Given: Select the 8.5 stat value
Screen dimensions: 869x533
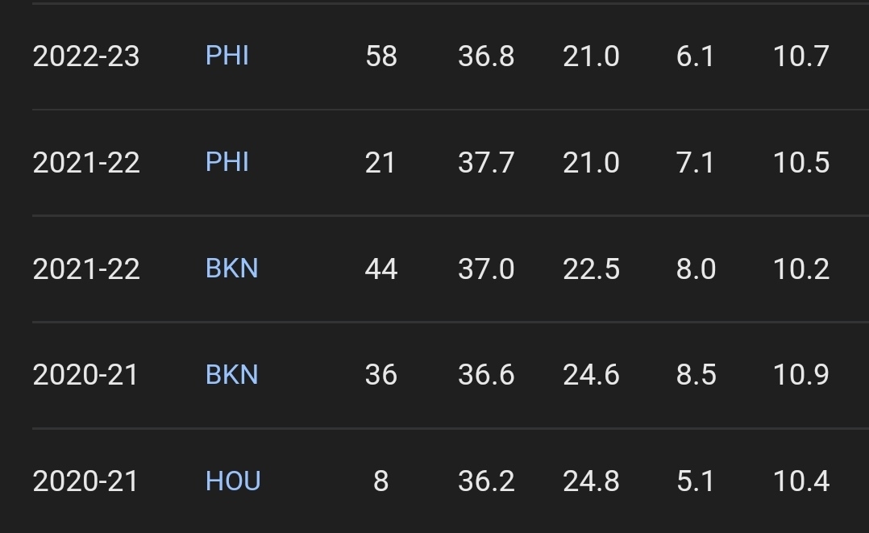Looking at the screenshot, I should click(696, 376).
